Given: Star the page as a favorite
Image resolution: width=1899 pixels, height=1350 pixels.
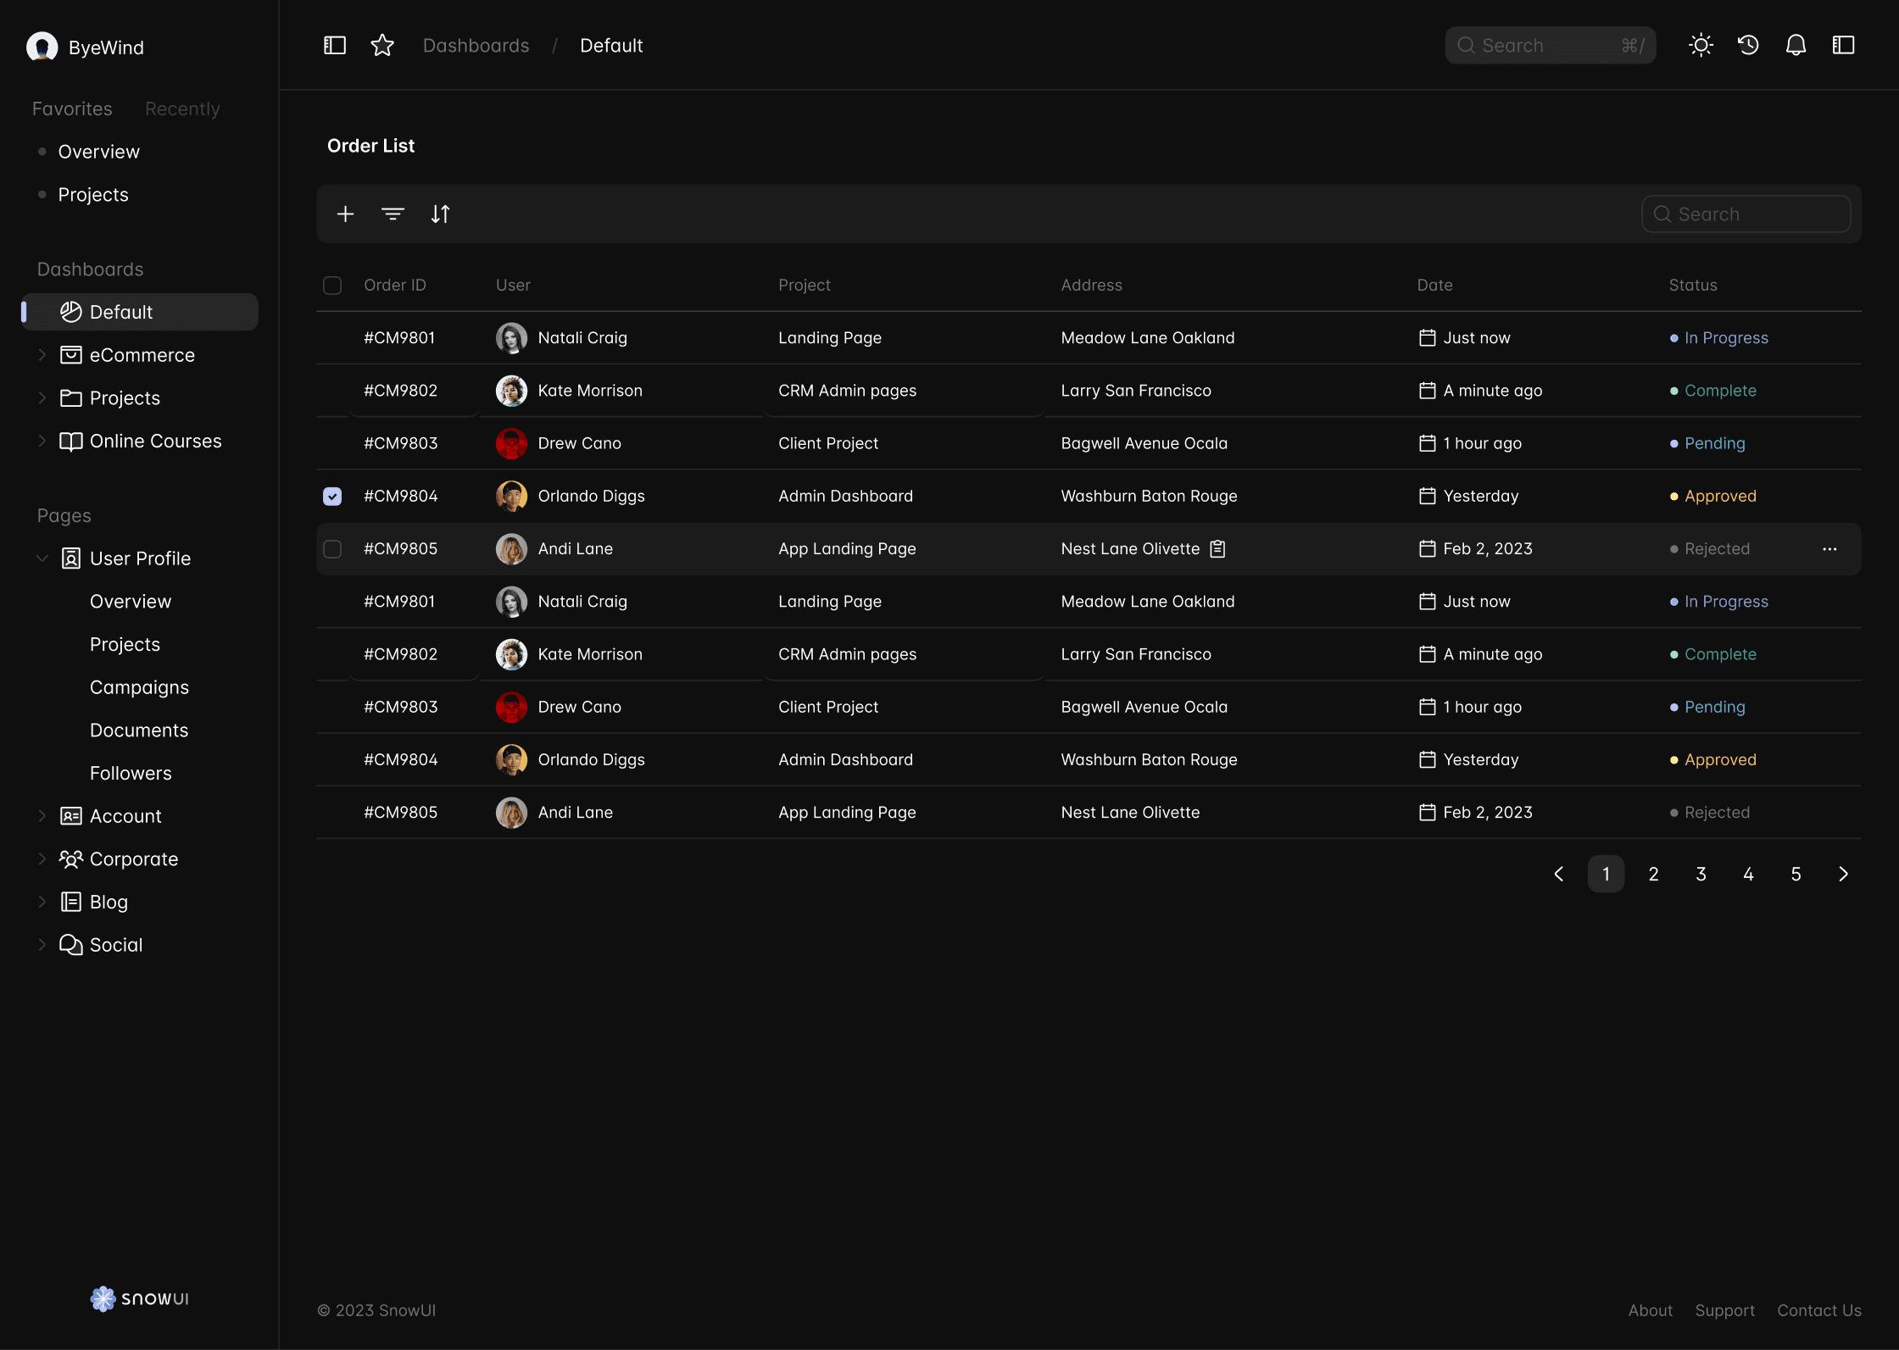Looking at the screenshot, I should [382, 46].
